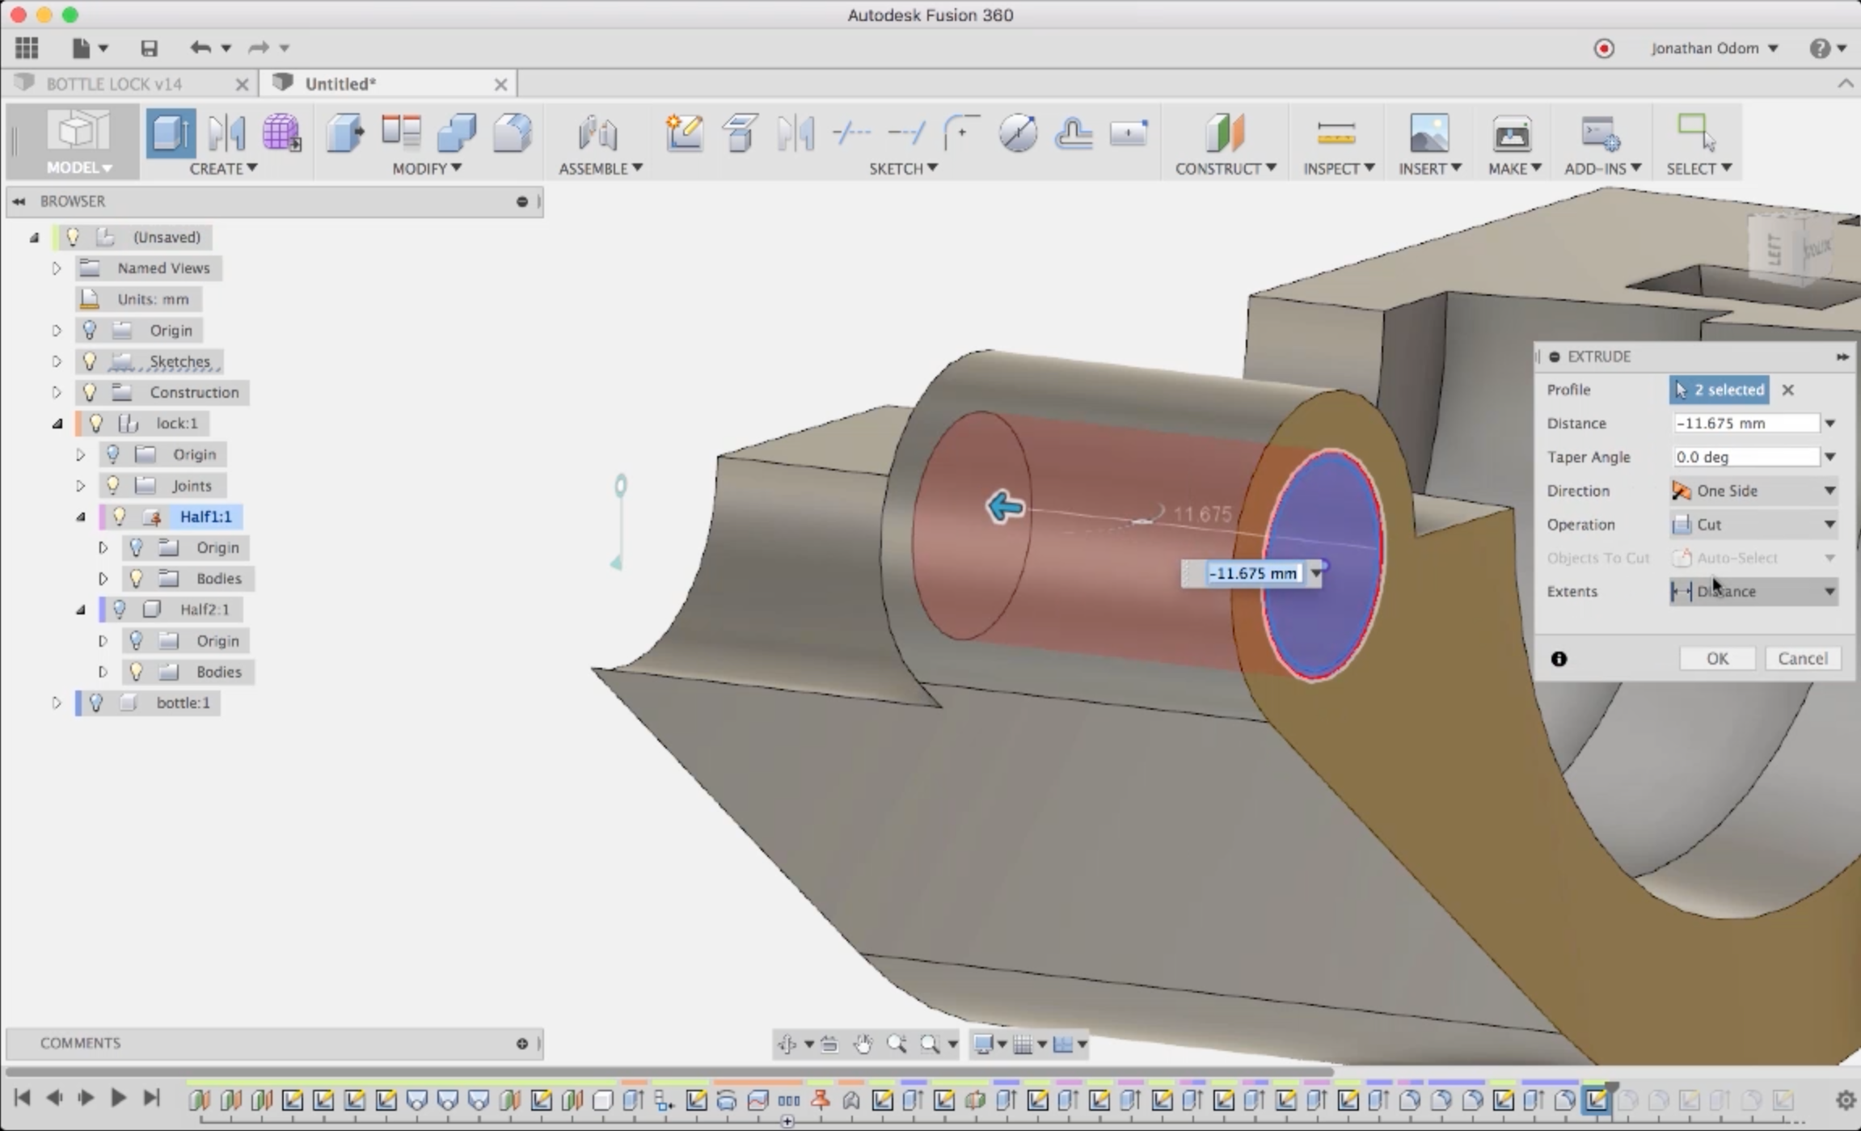The height and width of the screenshot is (1131, 1861).
Task: Click the Pan hand navigation icon
Action: 863,1044
